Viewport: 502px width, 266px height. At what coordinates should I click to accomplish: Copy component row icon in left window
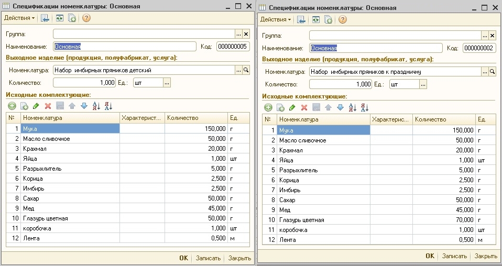(24, 106)
